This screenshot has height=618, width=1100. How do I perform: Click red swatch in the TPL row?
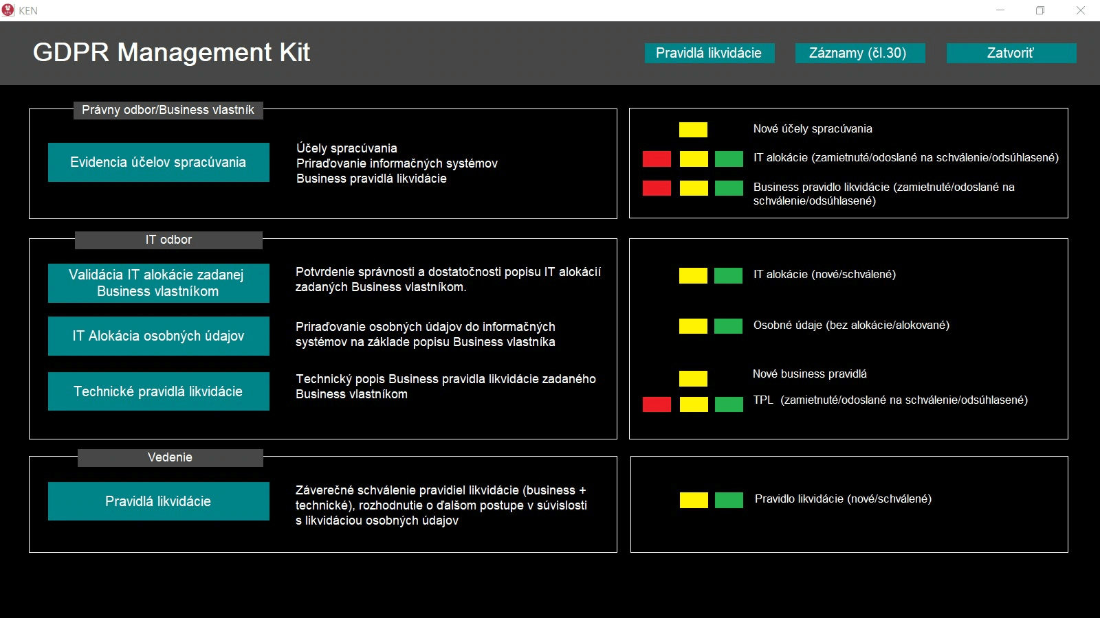(657, 404)
